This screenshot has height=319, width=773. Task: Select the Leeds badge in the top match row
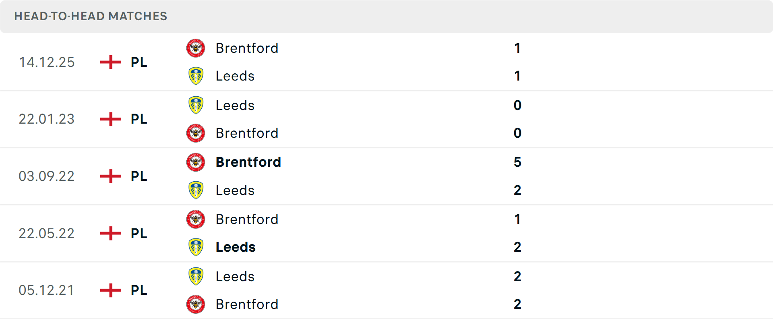[x=196, y=76]
